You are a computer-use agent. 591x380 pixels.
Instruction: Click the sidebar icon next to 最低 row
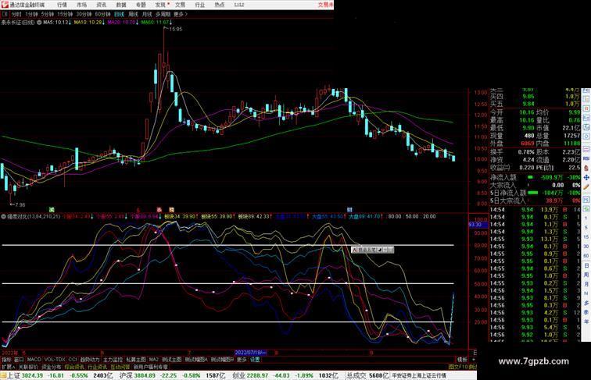[x=586, y=127]
